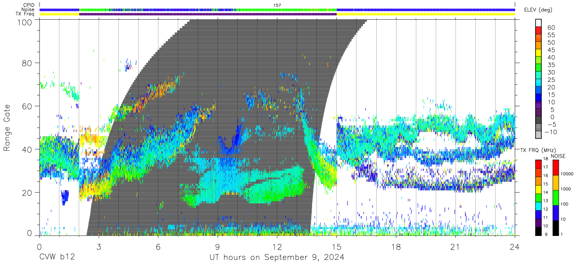Click the yellow band between 40 and 45 on the ELEV bar
The width and height of the screenshot is (579, 267).
538,53
